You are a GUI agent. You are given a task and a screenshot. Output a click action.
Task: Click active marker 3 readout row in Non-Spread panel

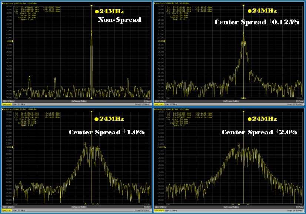tap(37, 11)
